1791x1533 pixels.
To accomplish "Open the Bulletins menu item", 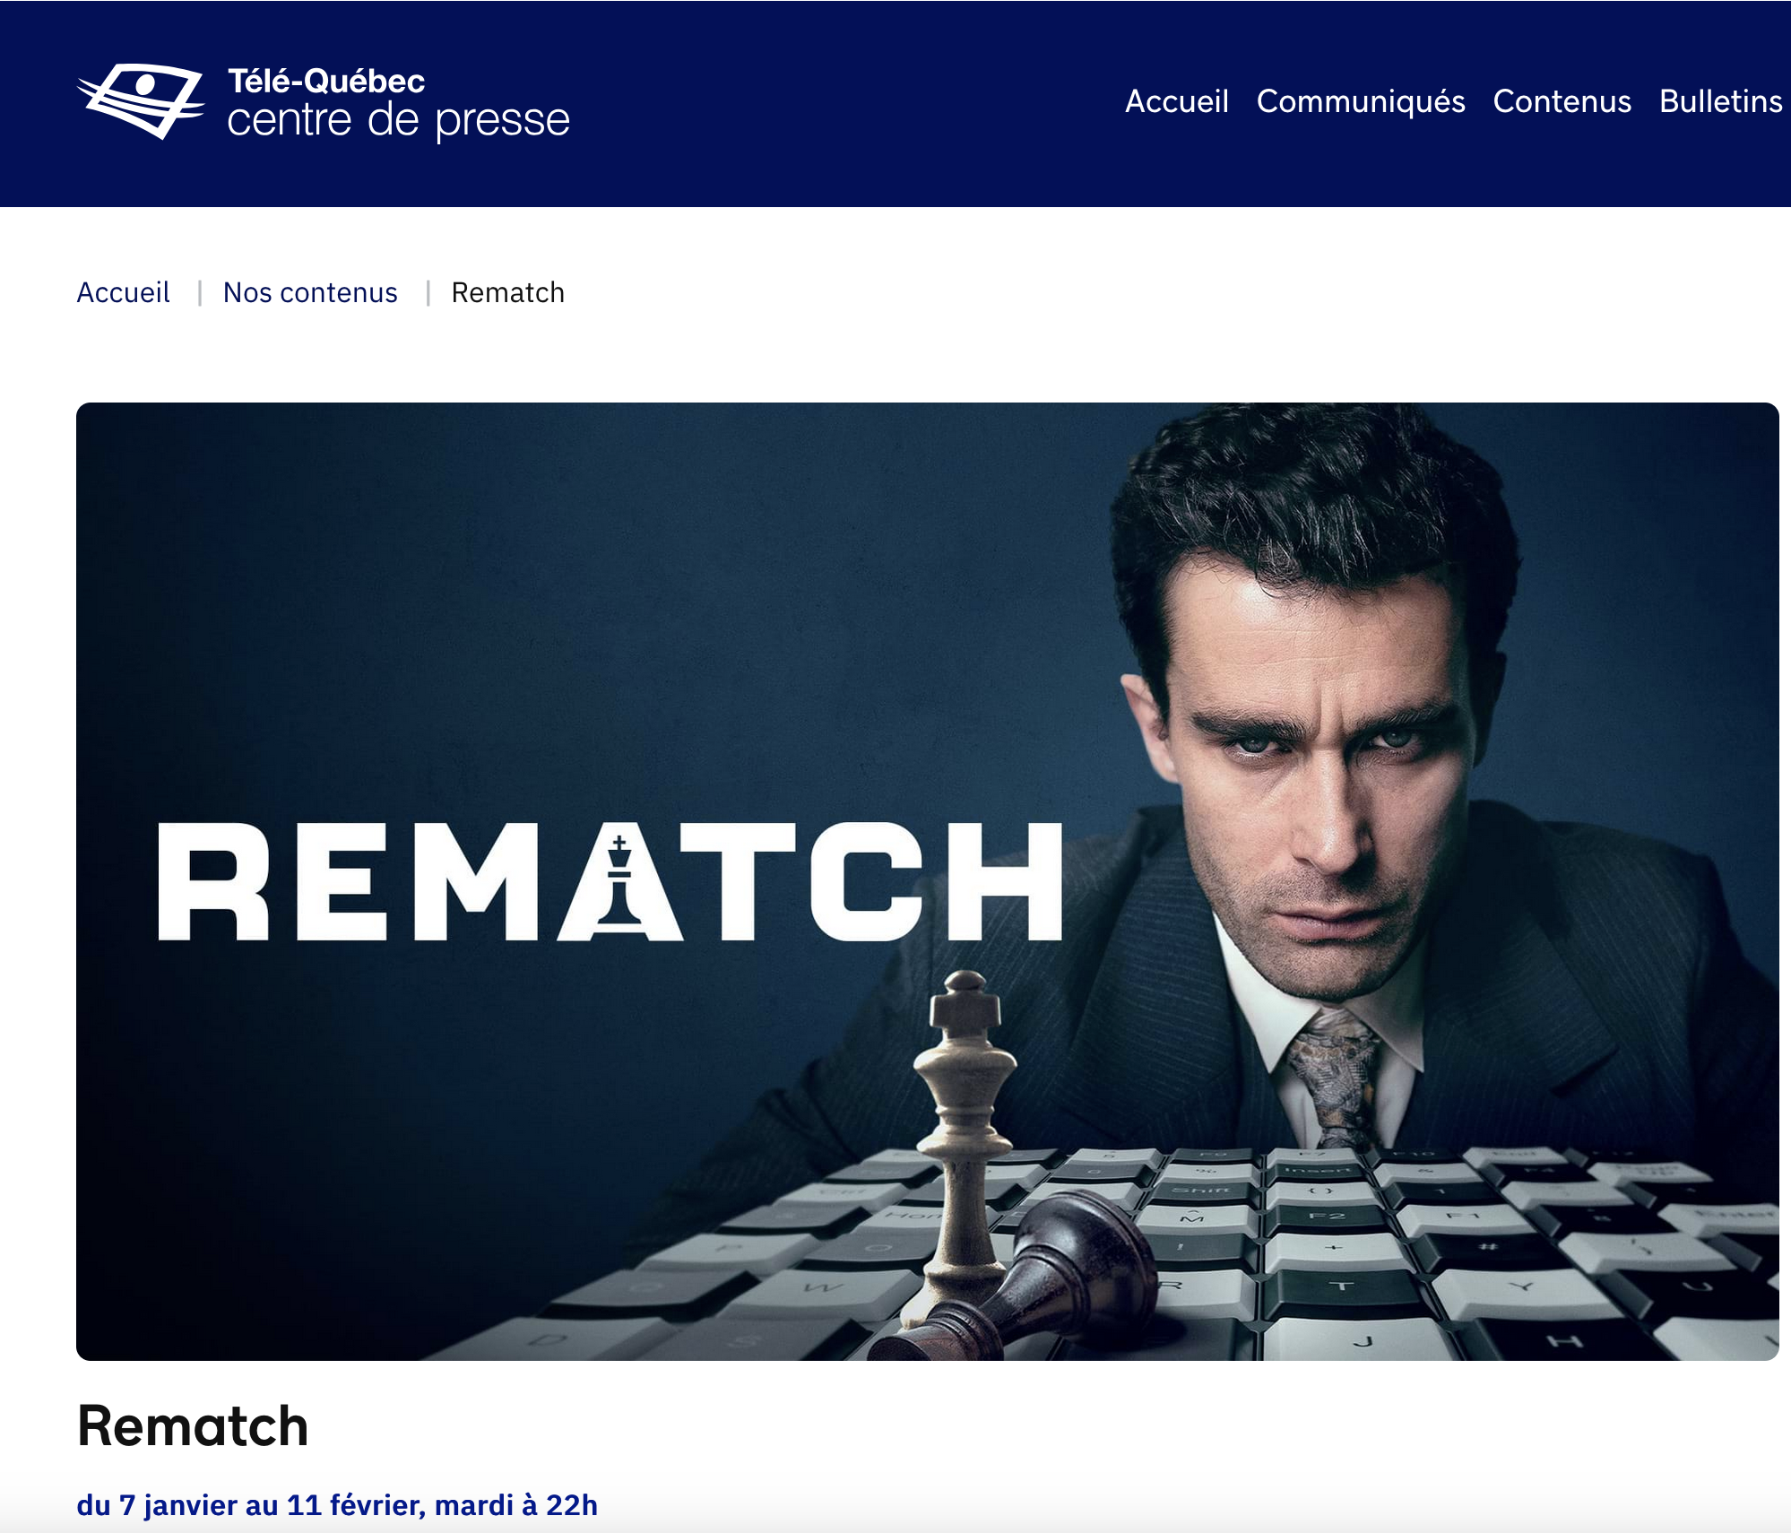I will (x=1720, y=101).
